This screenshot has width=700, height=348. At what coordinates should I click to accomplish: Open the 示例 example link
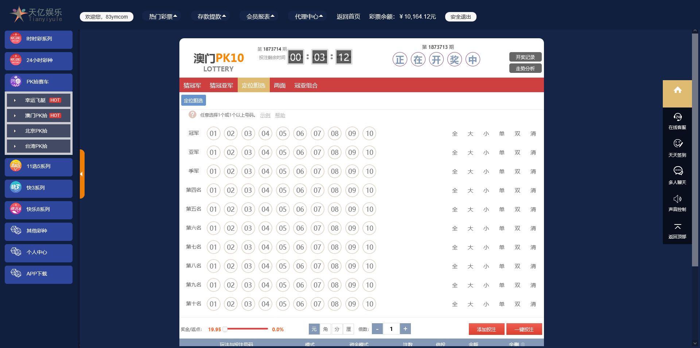(265, 115)
